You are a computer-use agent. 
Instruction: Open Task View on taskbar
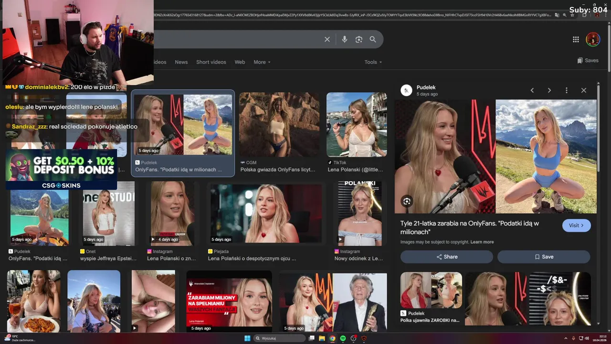coord(312,338)
